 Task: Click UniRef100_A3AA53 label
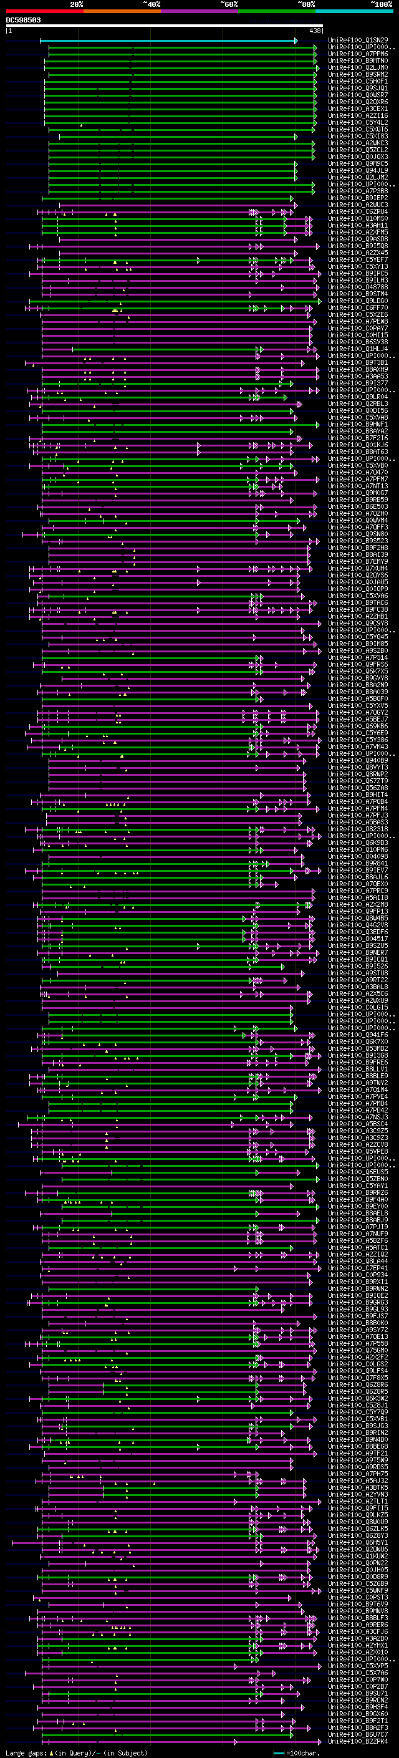(358, 377)
